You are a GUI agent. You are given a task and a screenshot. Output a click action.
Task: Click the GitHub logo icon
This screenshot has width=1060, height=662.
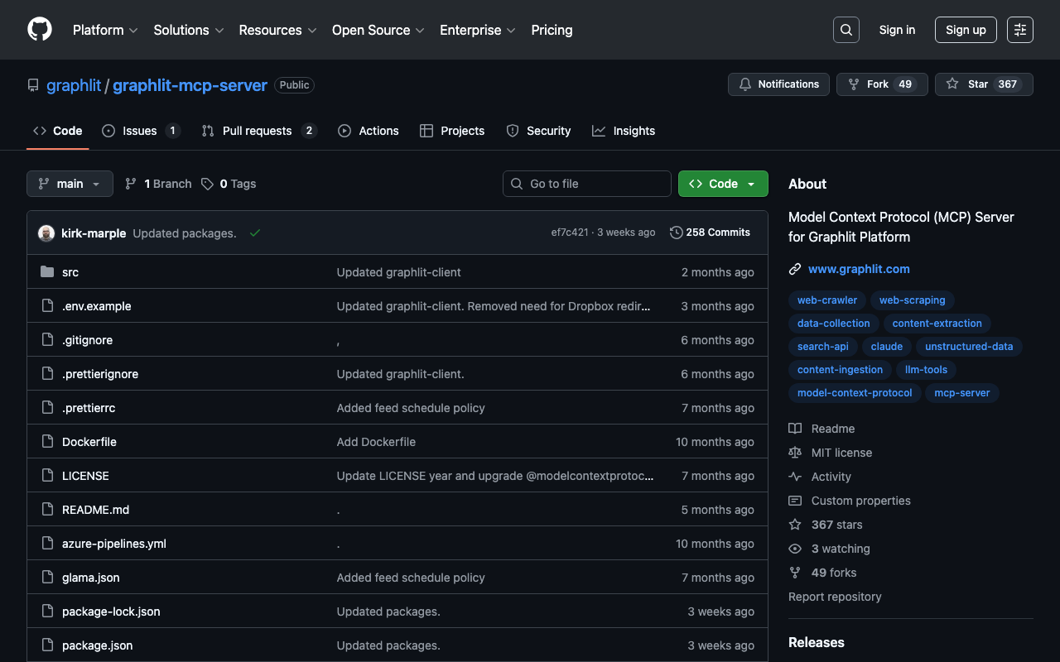(40, 30)
